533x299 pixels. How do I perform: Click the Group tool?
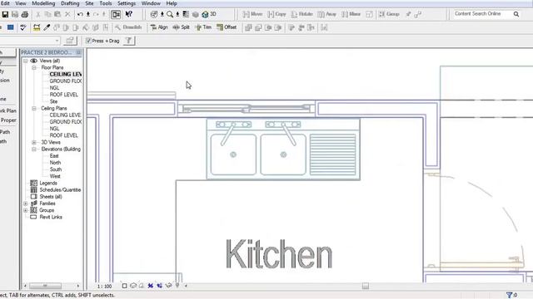click(x=389, y=14)
